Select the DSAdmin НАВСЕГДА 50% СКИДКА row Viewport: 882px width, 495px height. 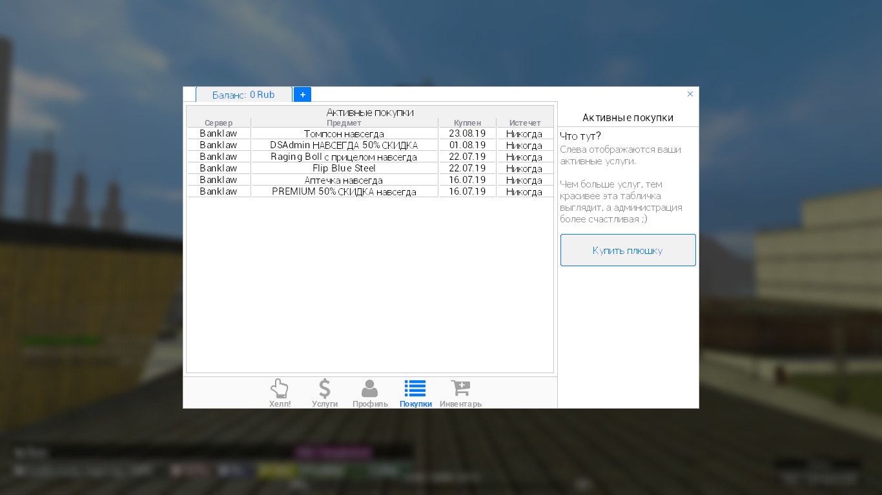344,146
